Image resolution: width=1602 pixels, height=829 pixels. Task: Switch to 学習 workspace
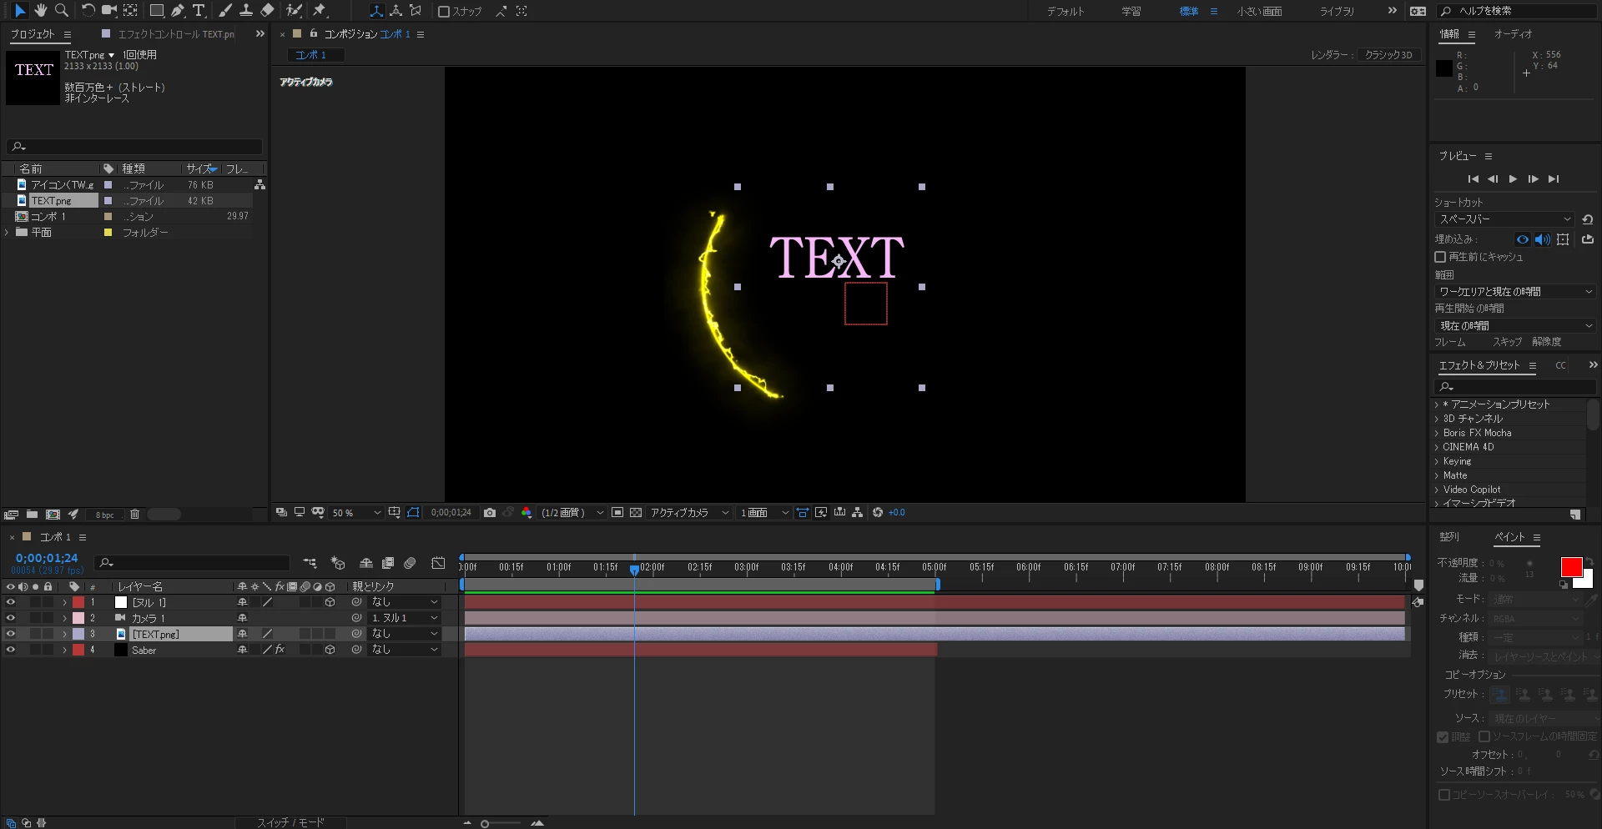click(1131, 12)
